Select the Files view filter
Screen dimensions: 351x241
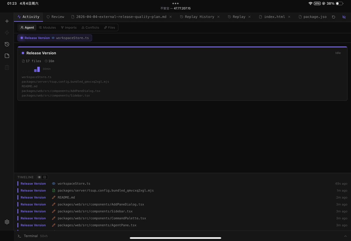point(110,27)
